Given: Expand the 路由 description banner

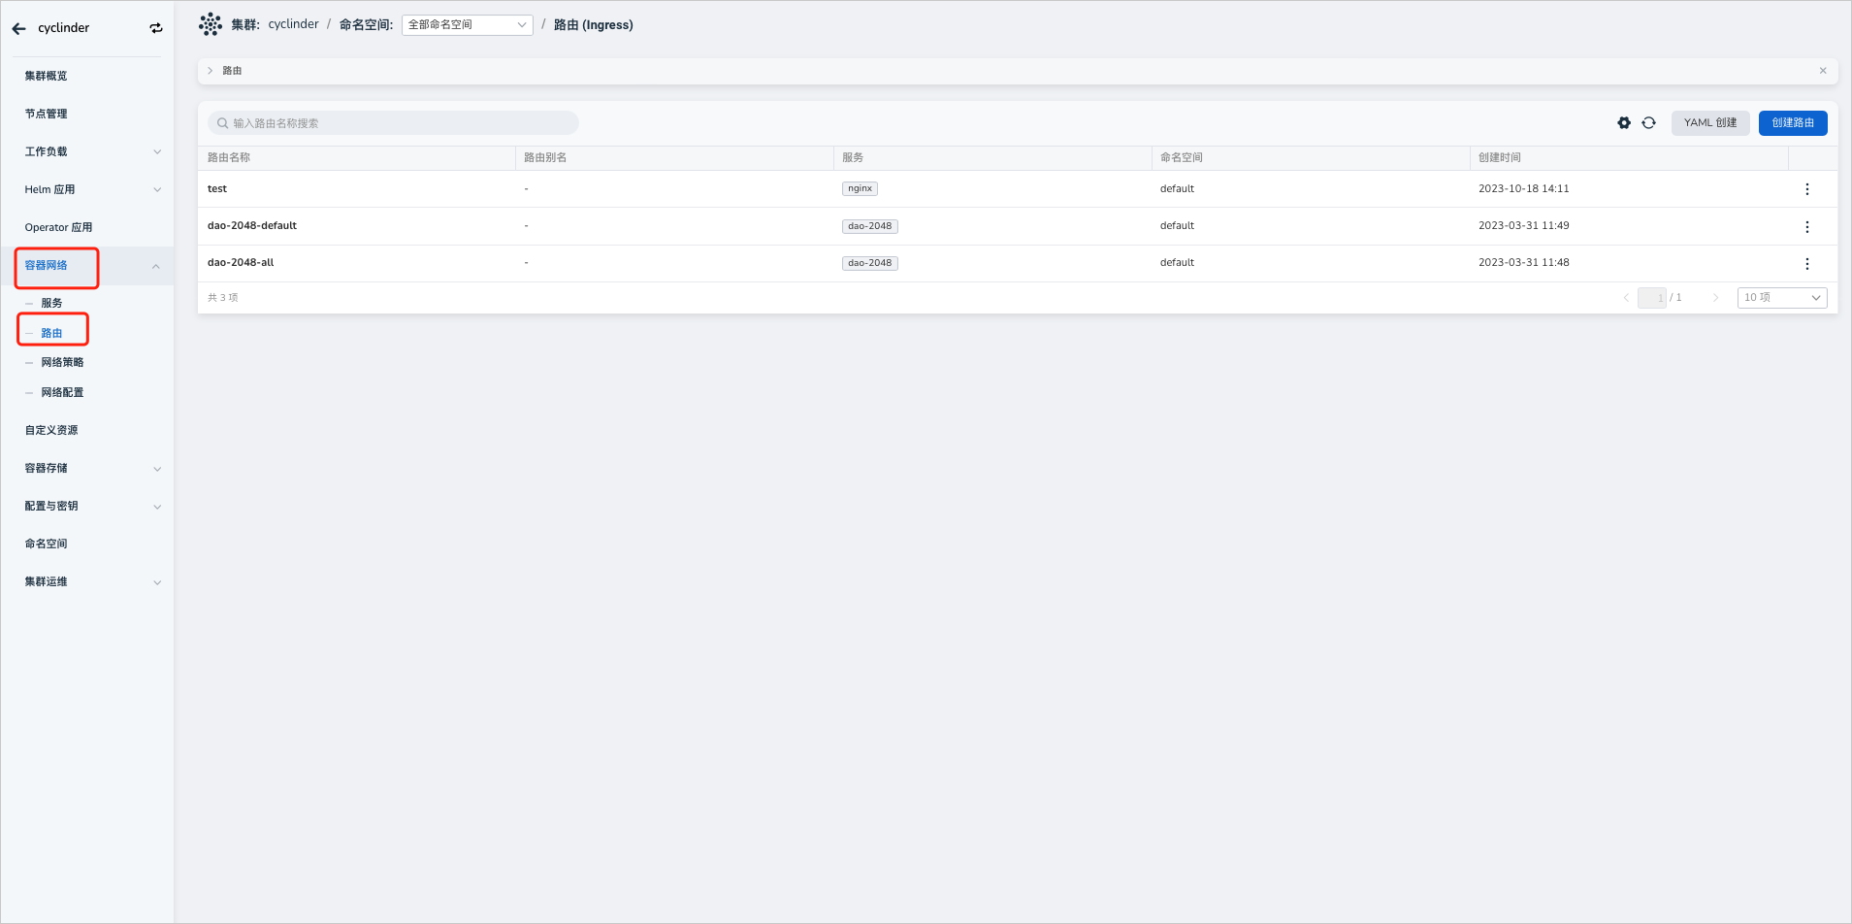Looking at the screenshot, I should (210, 71).
